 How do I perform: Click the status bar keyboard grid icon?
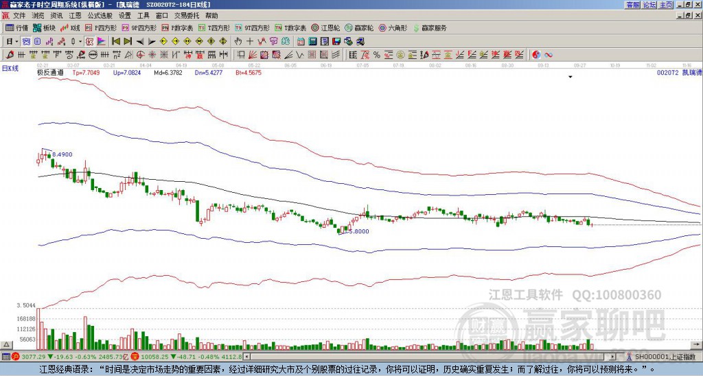(x=5, y=357)
